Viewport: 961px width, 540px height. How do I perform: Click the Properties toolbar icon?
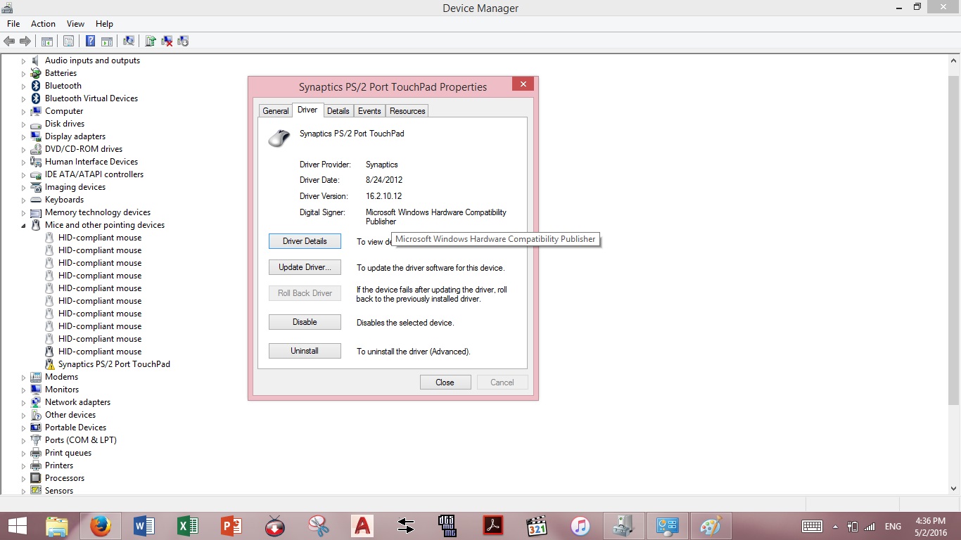coord(68,41)
